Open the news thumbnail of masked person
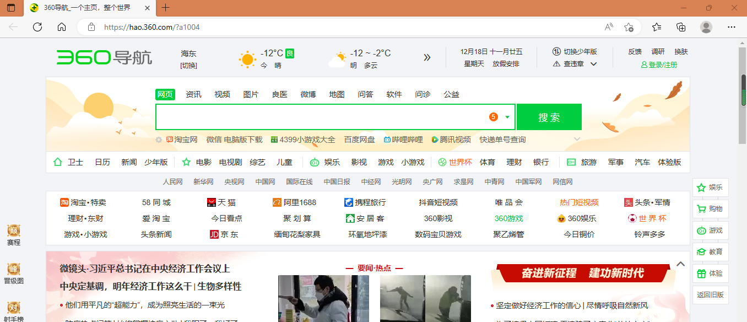The image size is (747, 322). click(324, 298)
